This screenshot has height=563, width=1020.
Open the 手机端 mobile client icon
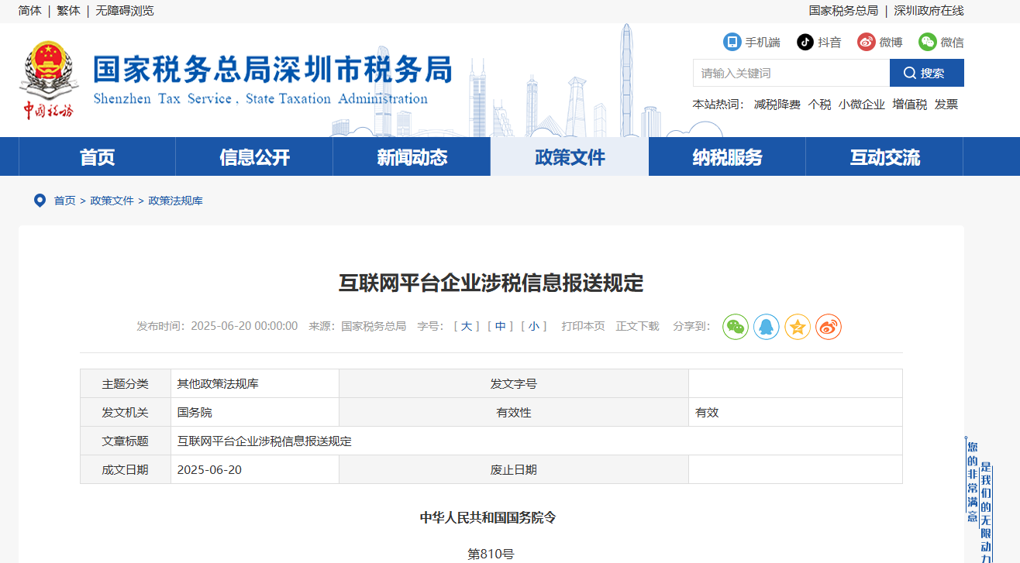tap(732, 42)
